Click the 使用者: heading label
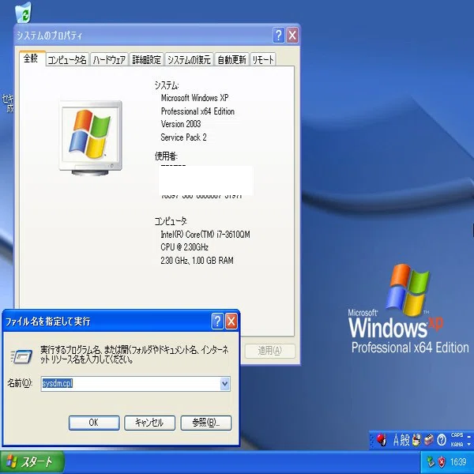Image resolution: width=474 pixels, height=474 pixels. (x=166, y=156)
